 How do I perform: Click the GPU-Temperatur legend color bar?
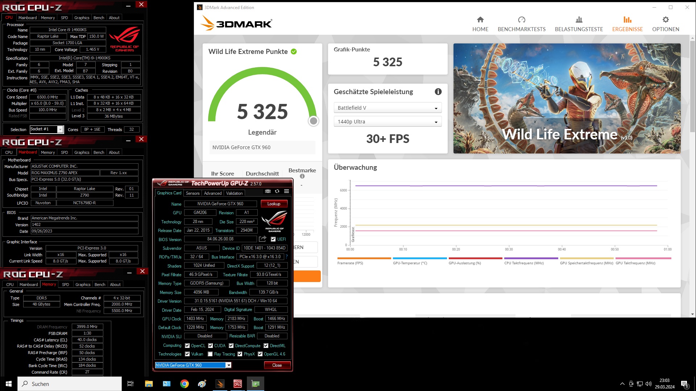click(x=420, y=258)
